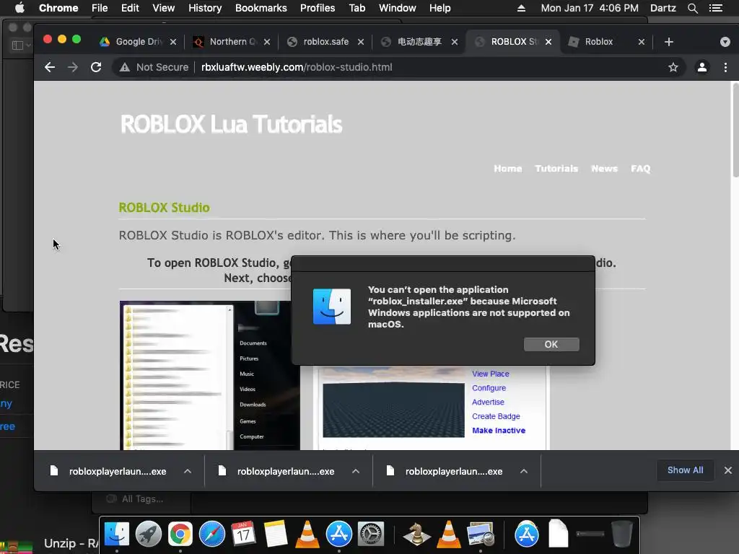Click the address bar URL
Image resolution: width=739 pixels, height=554 pixels.
point(297,67)
